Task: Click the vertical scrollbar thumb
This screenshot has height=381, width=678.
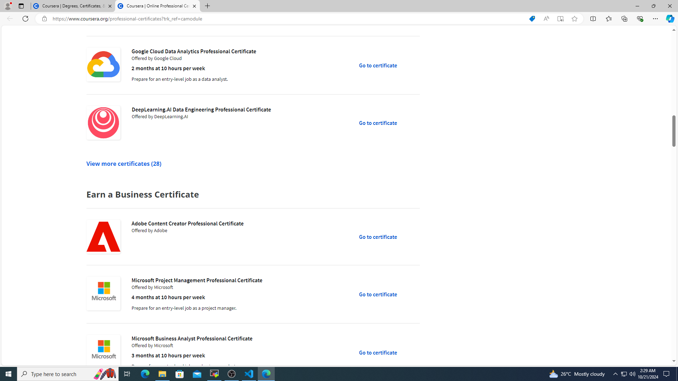Action: (x=674, y=131)
